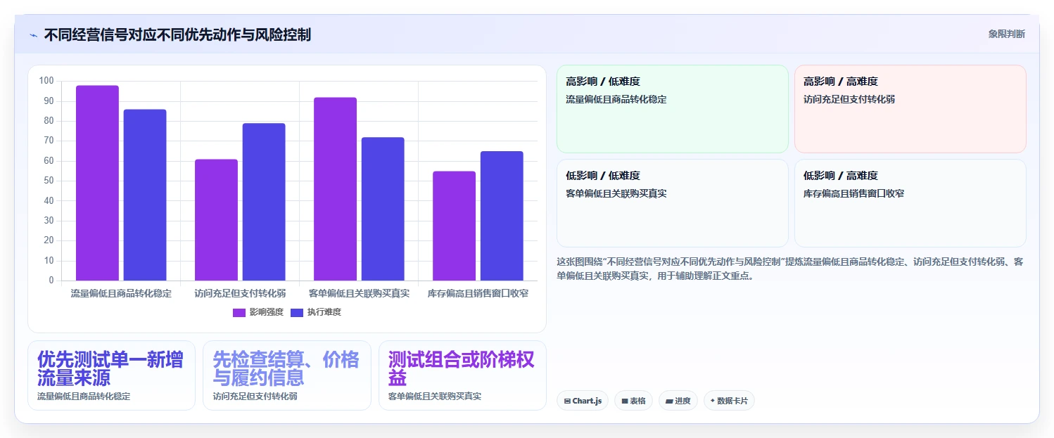
Task: Select the 测试组合或阶梯权益 card
Action: tap(462, 375)
